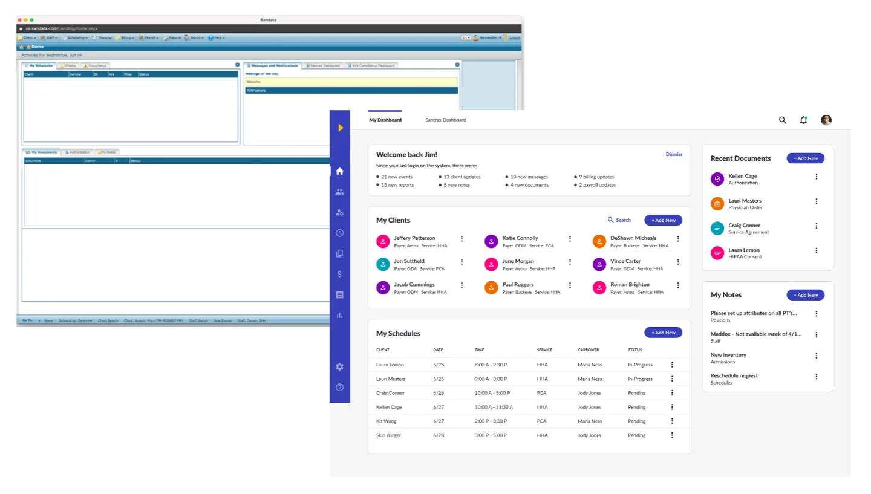The image size is (871, 494).
Task: Add a new client with Add New button
Action: (x=663, y=220)
